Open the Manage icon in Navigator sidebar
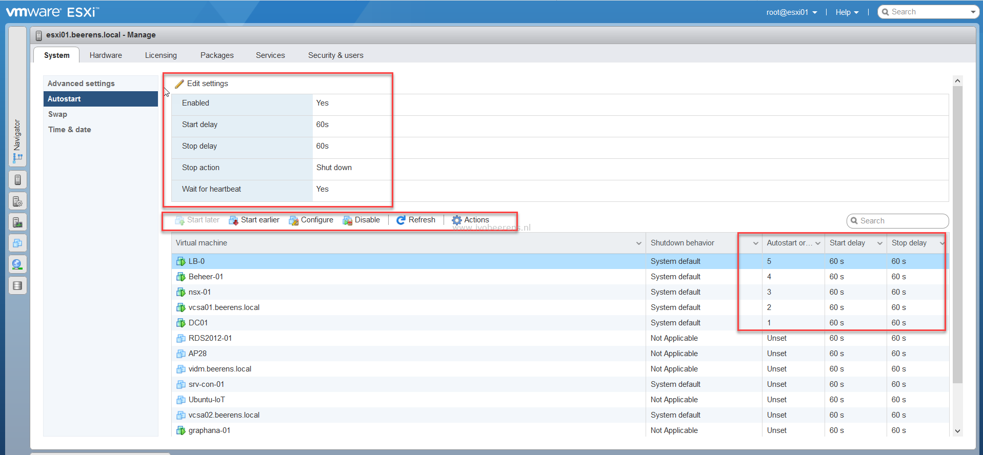 (x=17, y=201)
